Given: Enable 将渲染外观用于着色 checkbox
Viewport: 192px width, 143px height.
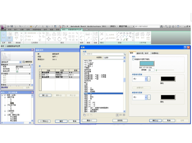Looking at the screenshot, I should pos(133,59).
